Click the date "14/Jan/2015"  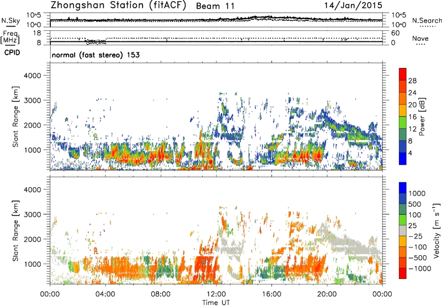[353, 6]
